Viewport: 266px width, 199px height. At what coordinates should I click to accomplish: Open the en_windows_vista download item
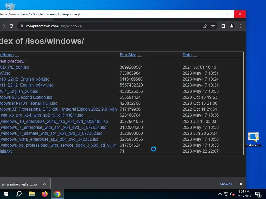[19, 184]
